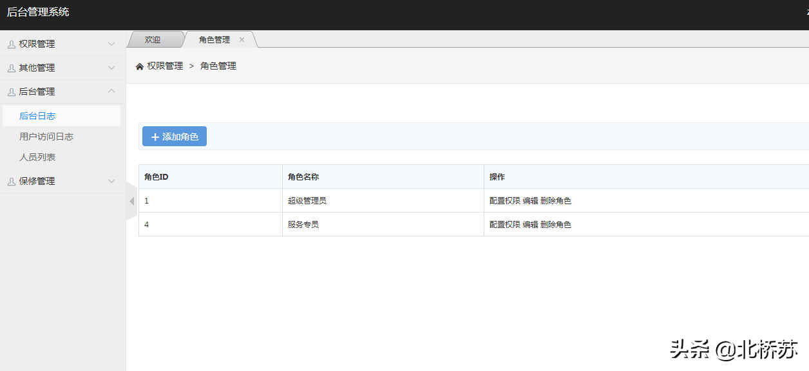Open 后台日志 in the sidebar

37,116
